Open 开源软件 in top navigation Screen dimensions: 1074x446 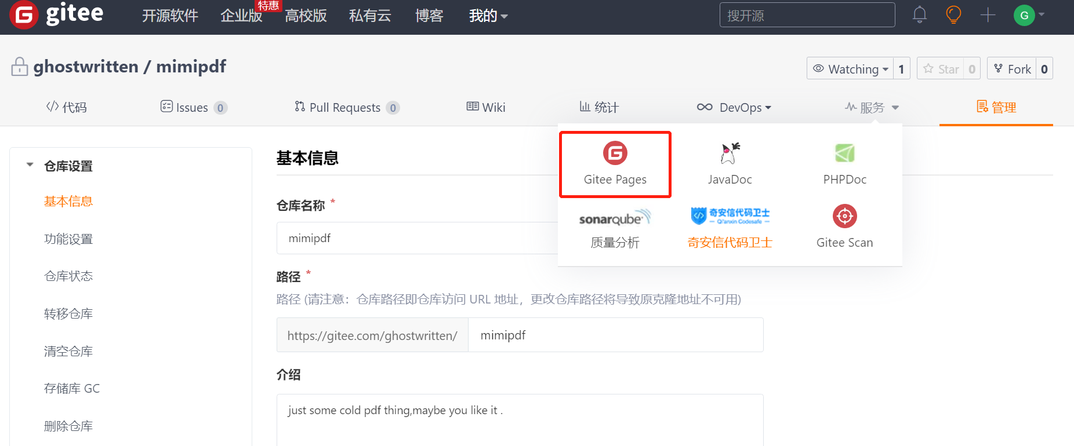pyautogui.click(x=170, y=16)
